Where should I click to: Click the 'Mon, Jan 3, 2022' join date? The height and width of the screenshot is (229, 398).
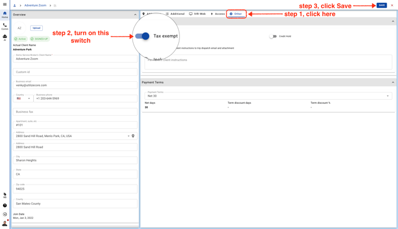(x=23, y=218)
